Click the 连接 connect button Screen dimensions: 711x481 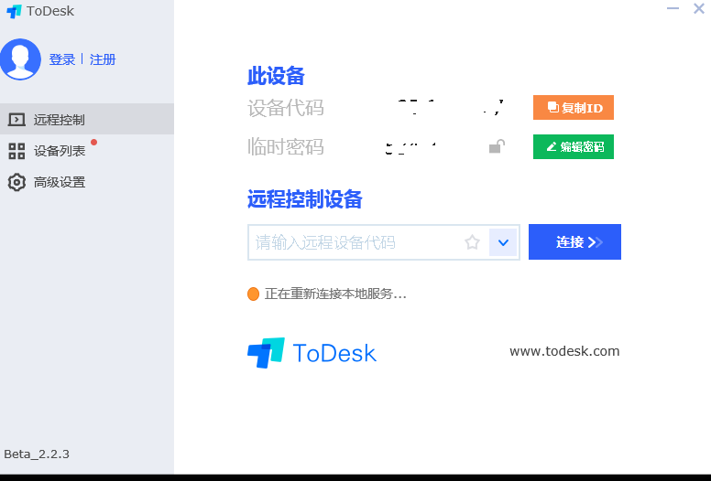coord(574,242)
